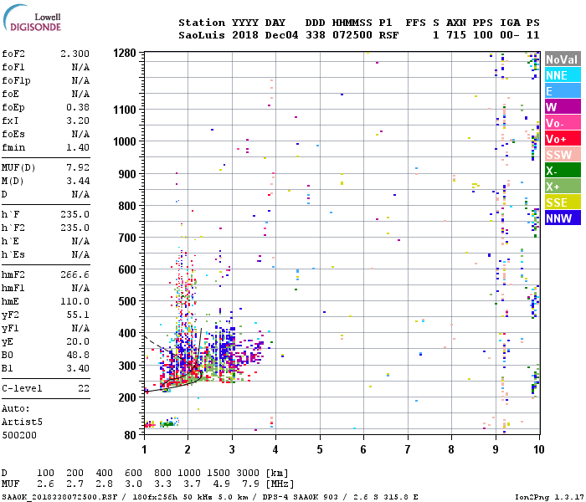
Task: Click the RSF P1 header value
Action: (388, 35)
